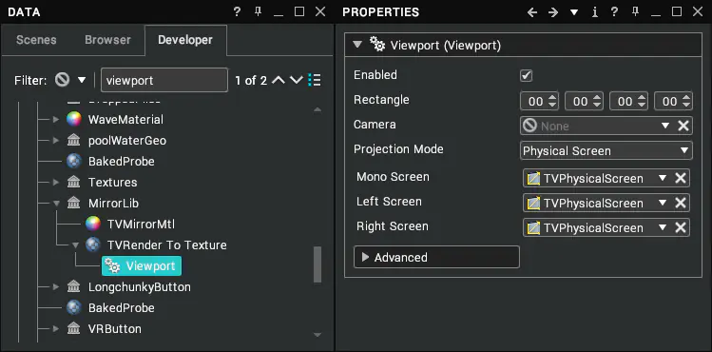Select the TVMirrorMtl label
This screenshot has height=352, width=712.
pyautogui.click(x=142, y=225)
